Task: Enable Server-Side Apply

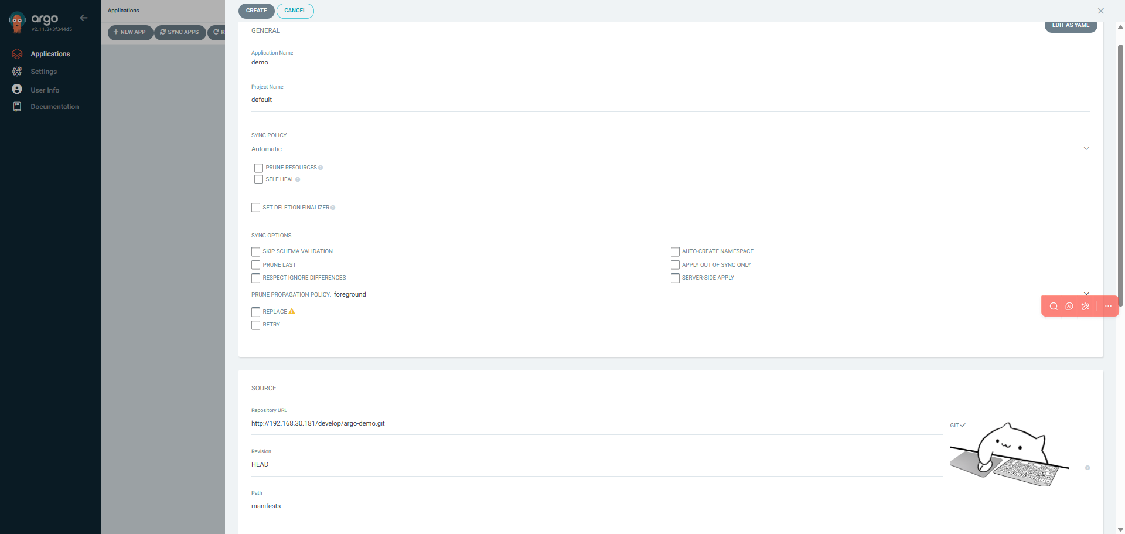Action: [x=675, y=278]
